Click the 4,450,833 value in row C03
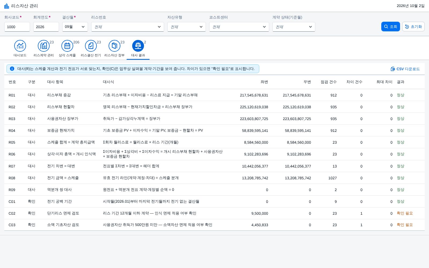This screenshot has height=268, width=429. point(260,225)
